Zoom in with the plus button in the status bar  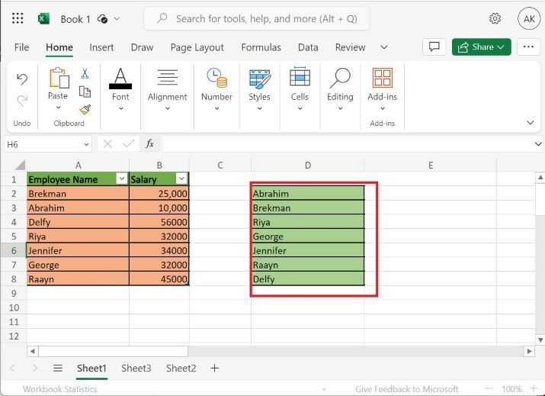[534, 388]
